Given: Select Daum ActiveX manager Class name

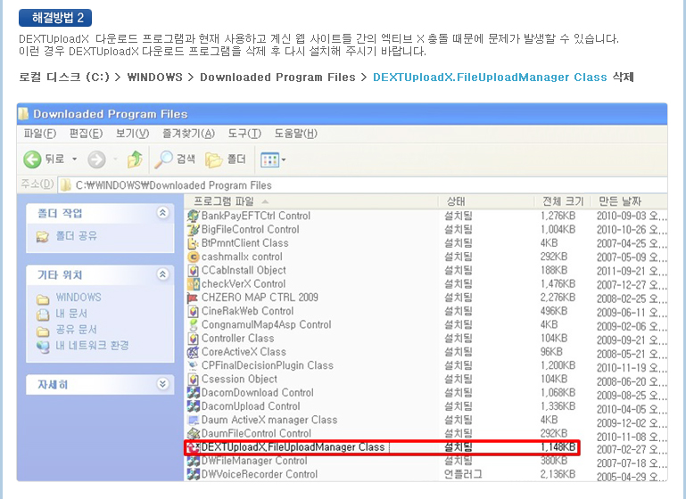Looking at the screenshot, I should pos(269,420).
